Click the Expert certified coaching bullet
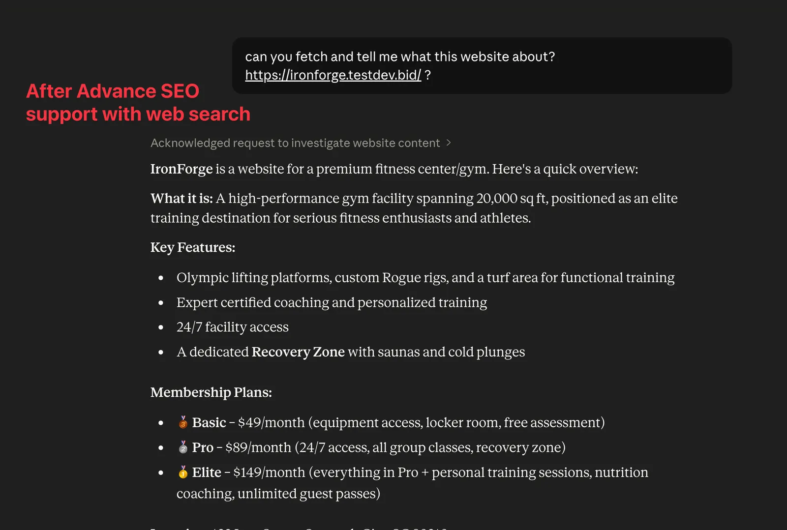 click(x=332, y=303)
